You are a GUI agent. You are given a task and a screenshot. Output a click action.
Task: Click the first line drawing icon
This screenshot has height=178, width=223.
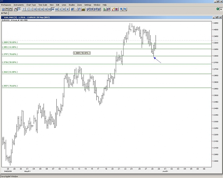tap(88, 9)
